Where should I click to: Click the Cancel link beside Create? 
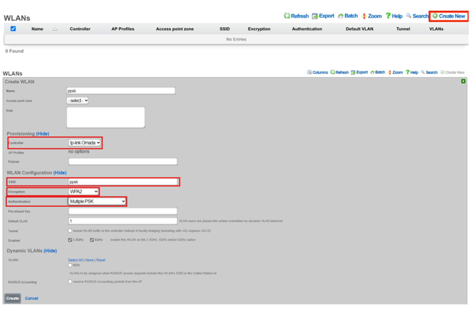point(32,298)
